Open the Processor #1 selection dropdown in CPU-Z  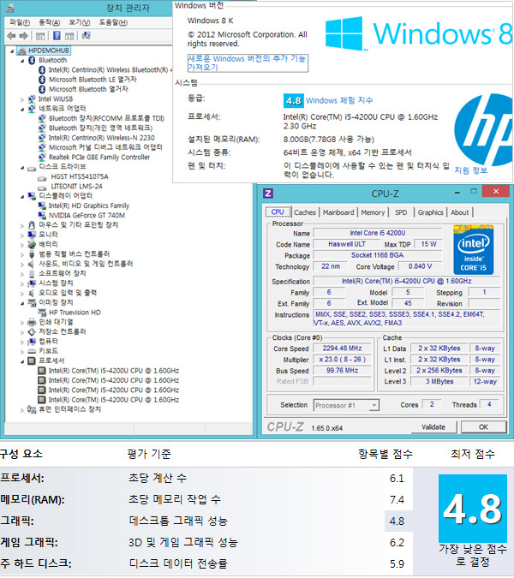coord(374,405)
